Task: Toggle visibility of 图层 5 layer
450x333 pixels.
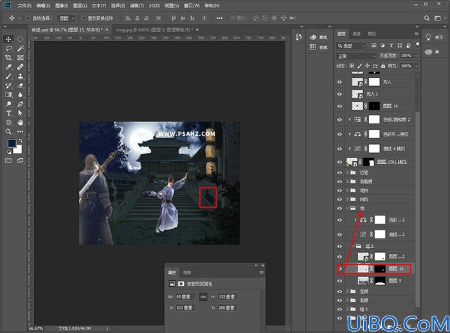Action: tap(339, 281)
